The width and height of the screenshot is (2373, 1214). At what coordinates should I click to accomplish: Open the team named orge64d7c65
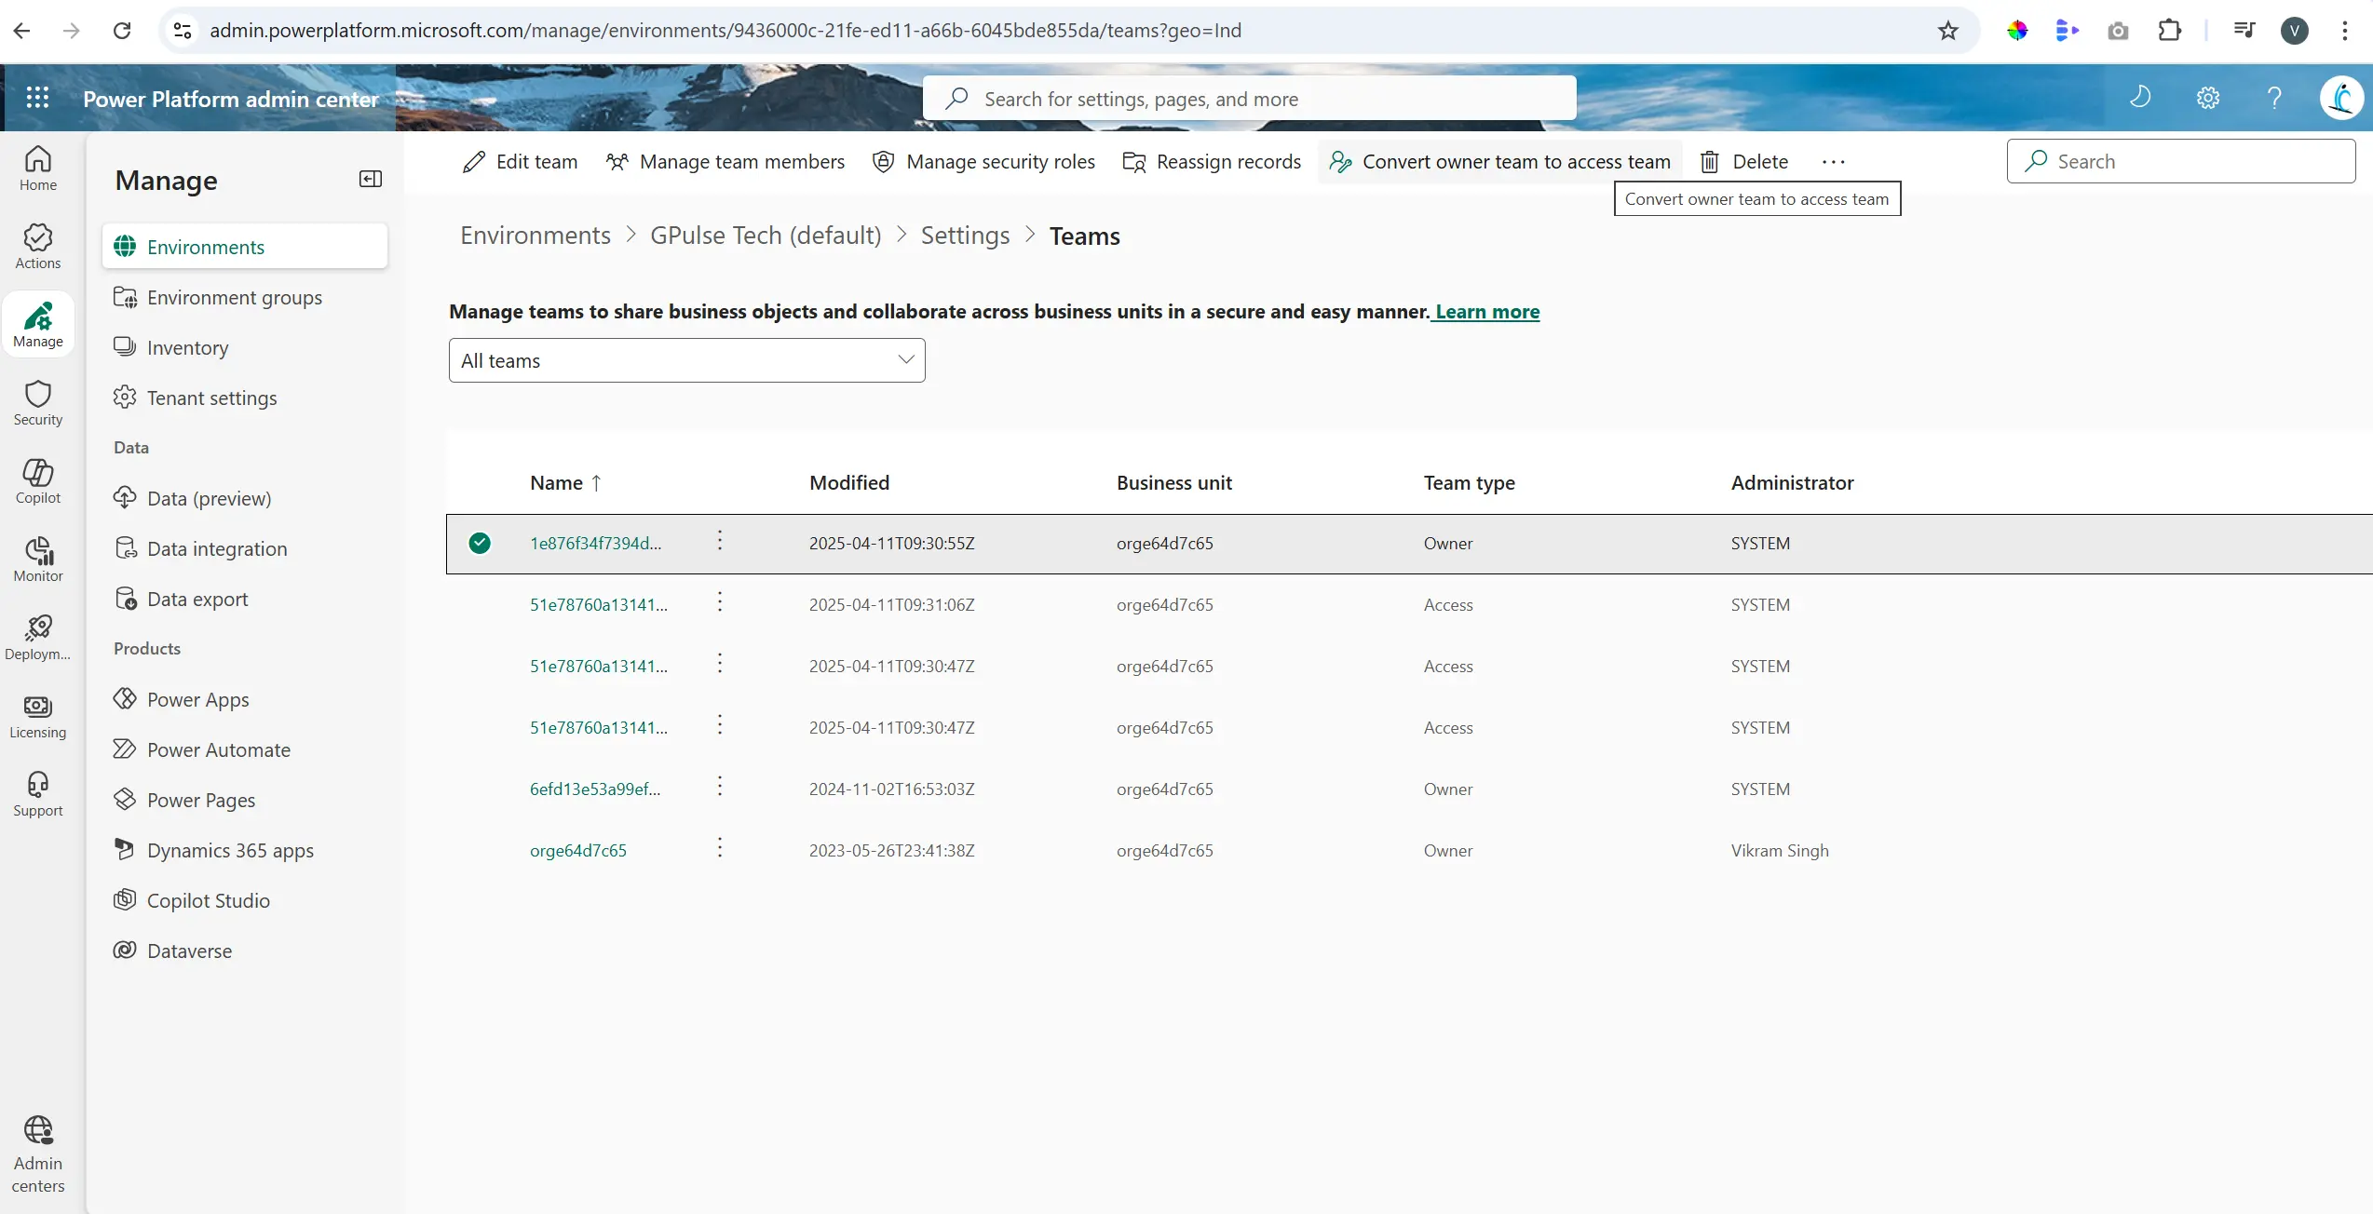tap(577, 850)
